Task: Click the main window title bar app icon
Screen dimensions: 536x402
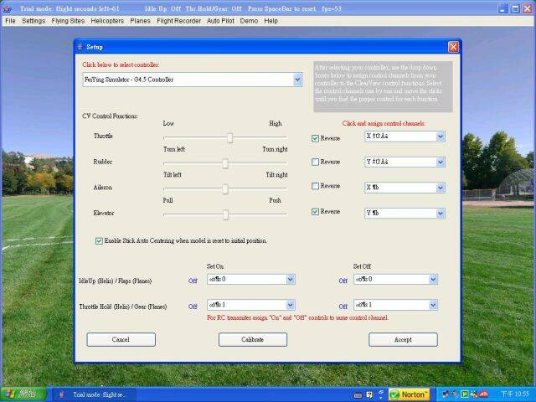Action: (x=8, y=9)
